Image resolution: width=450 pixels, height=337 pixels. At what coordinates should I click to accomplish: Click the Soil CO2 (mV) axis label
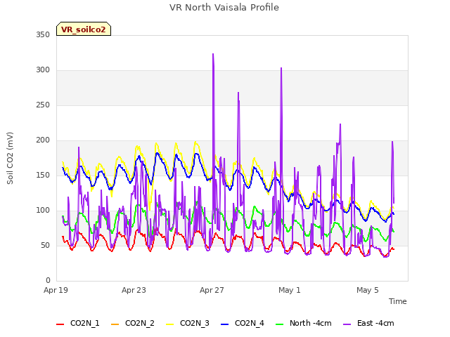pos(10,158)
